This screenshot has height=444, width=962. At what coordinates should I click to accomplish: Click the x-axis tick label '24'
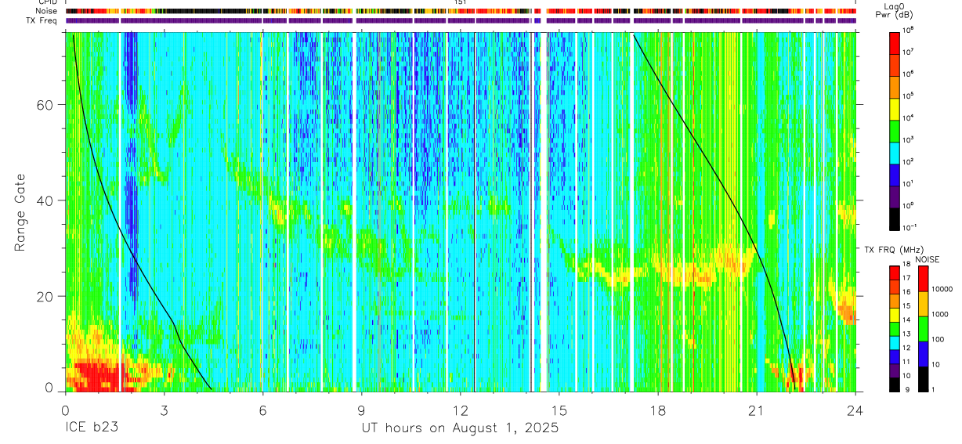click(855, 410)
